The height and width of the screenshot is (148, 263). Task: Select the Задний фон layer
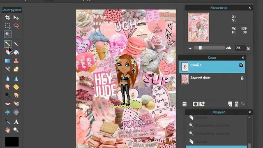click(212, 79)
